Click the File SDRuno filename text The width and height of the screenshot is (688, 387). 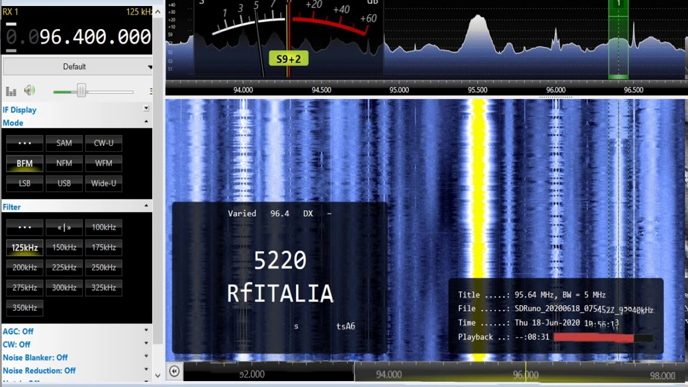click(x=556, y=309)
